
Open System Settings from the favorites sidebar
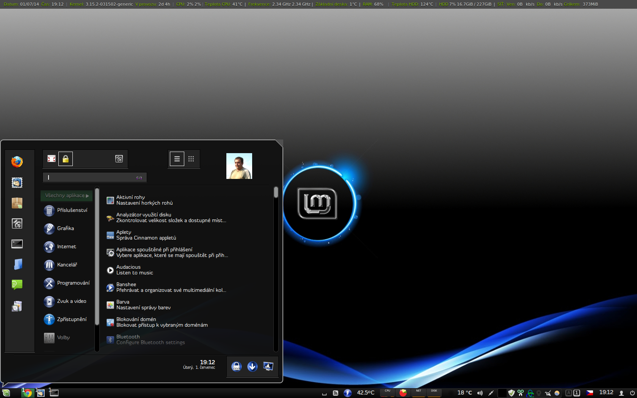point(17,224)
